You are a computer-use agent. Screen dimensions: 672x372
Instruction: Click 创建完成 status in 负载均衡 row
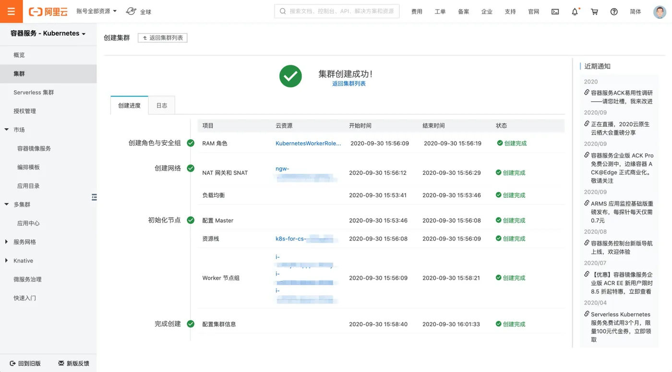511,195
